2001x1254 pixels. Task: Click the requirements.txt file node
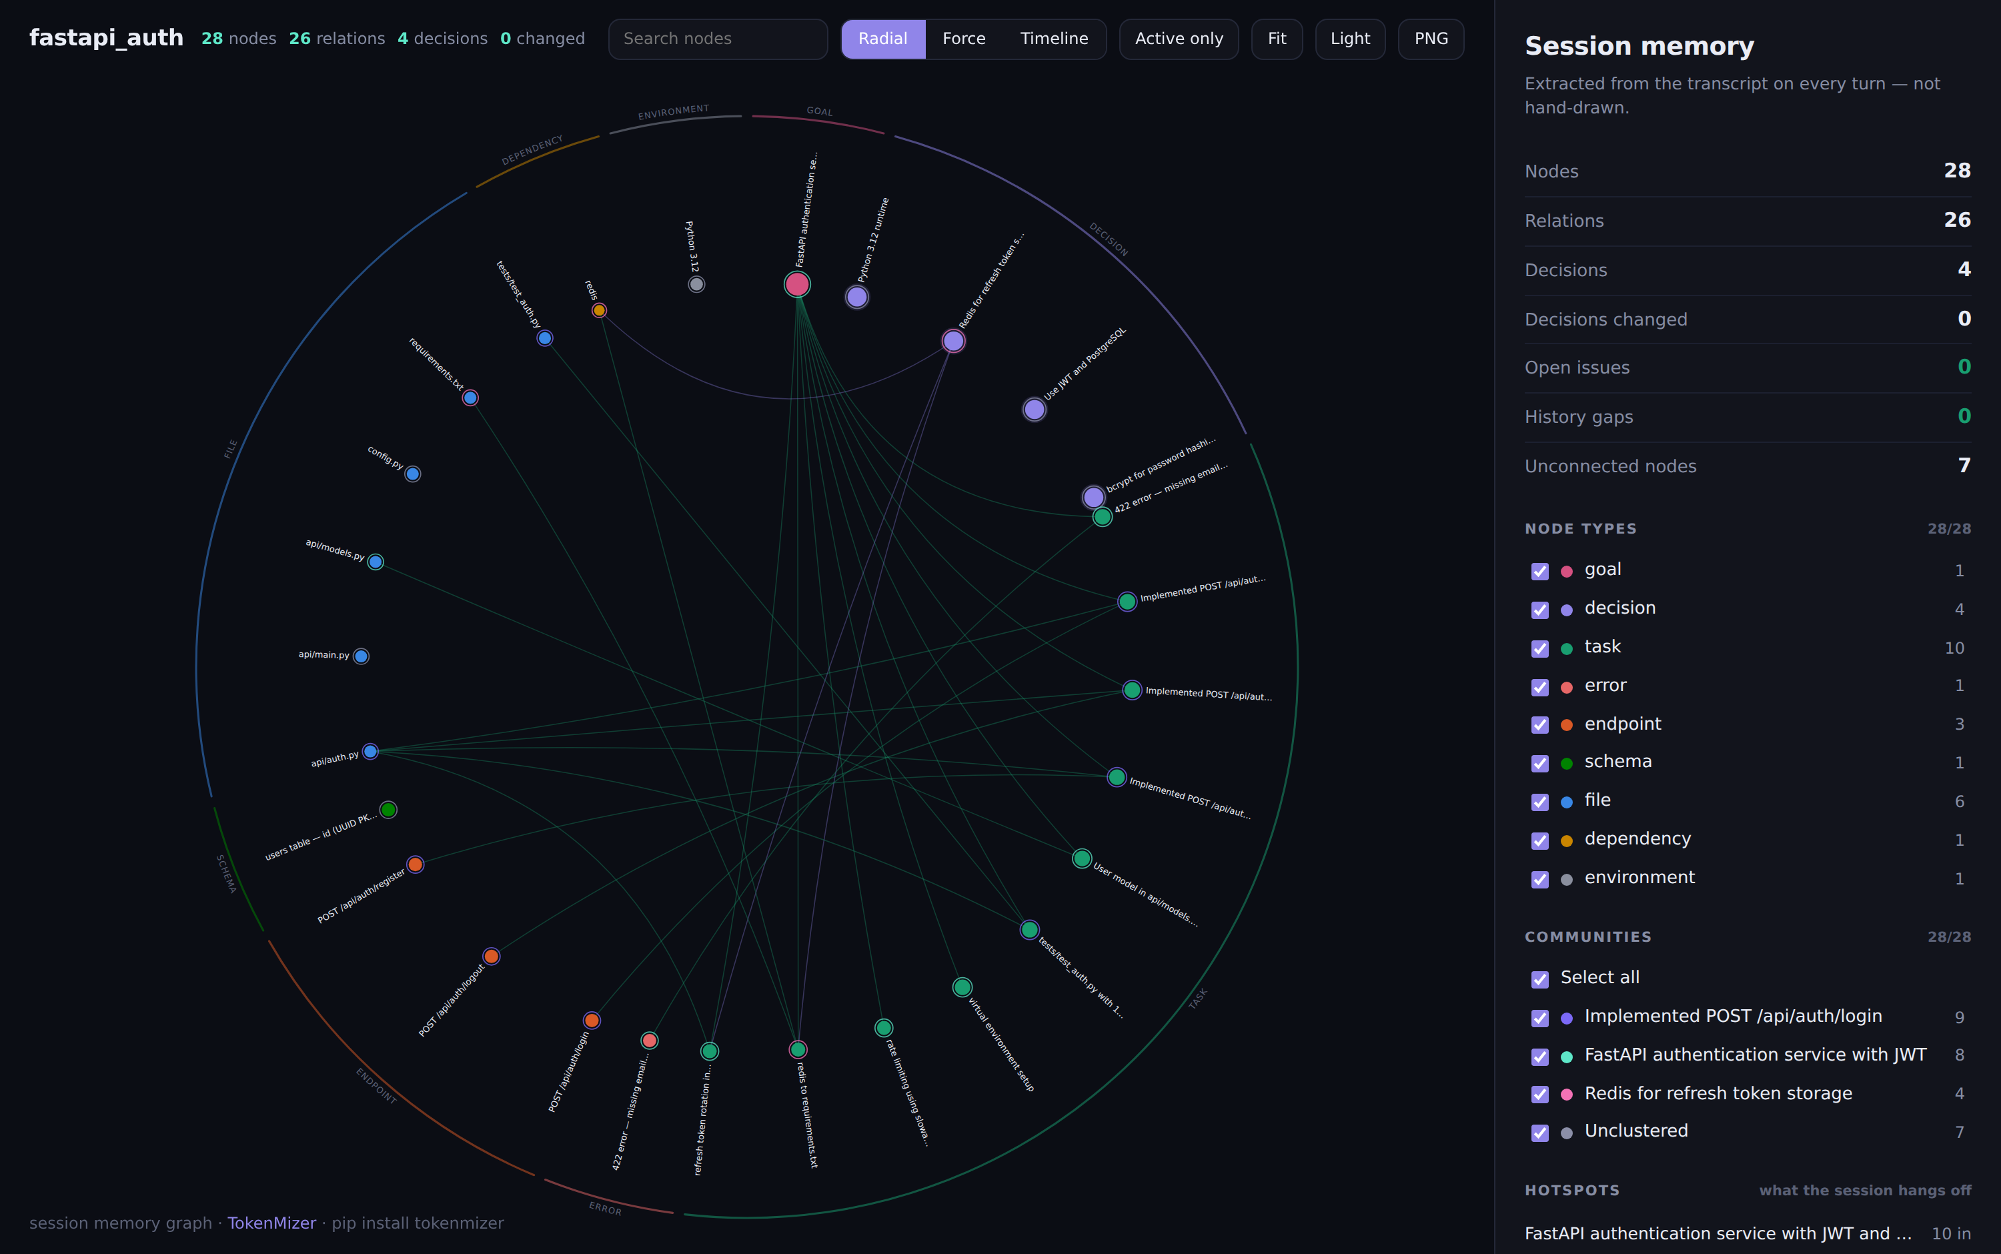470,398
